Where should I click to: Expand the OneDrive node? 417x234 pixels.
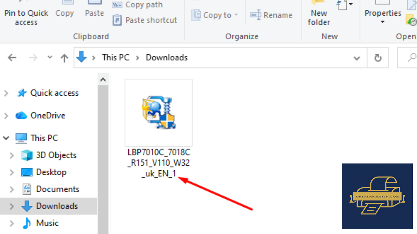pyautogui.click(x=6, y=116)
